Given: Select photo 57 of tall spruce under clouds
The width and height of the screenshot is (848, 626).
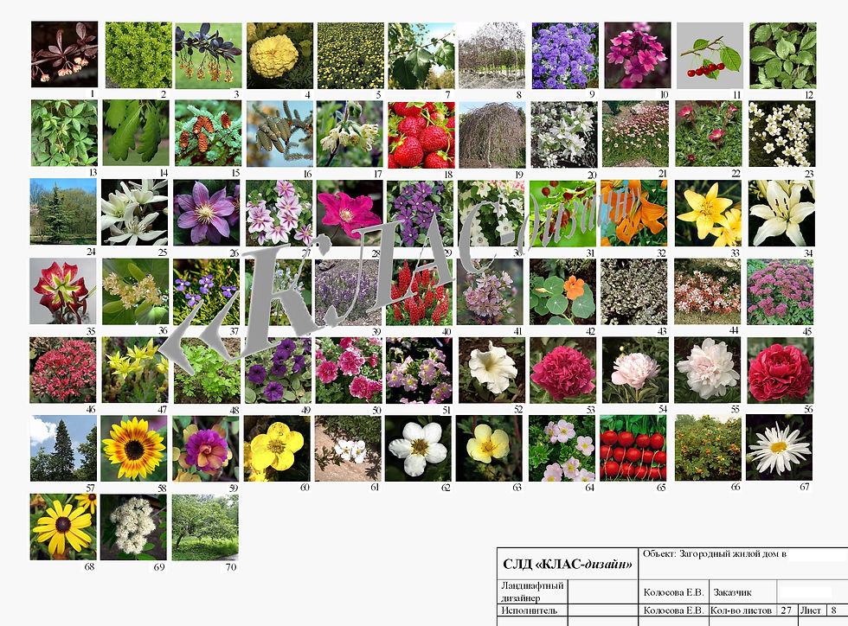Looking at the screenshot, I should coord(63,449).
